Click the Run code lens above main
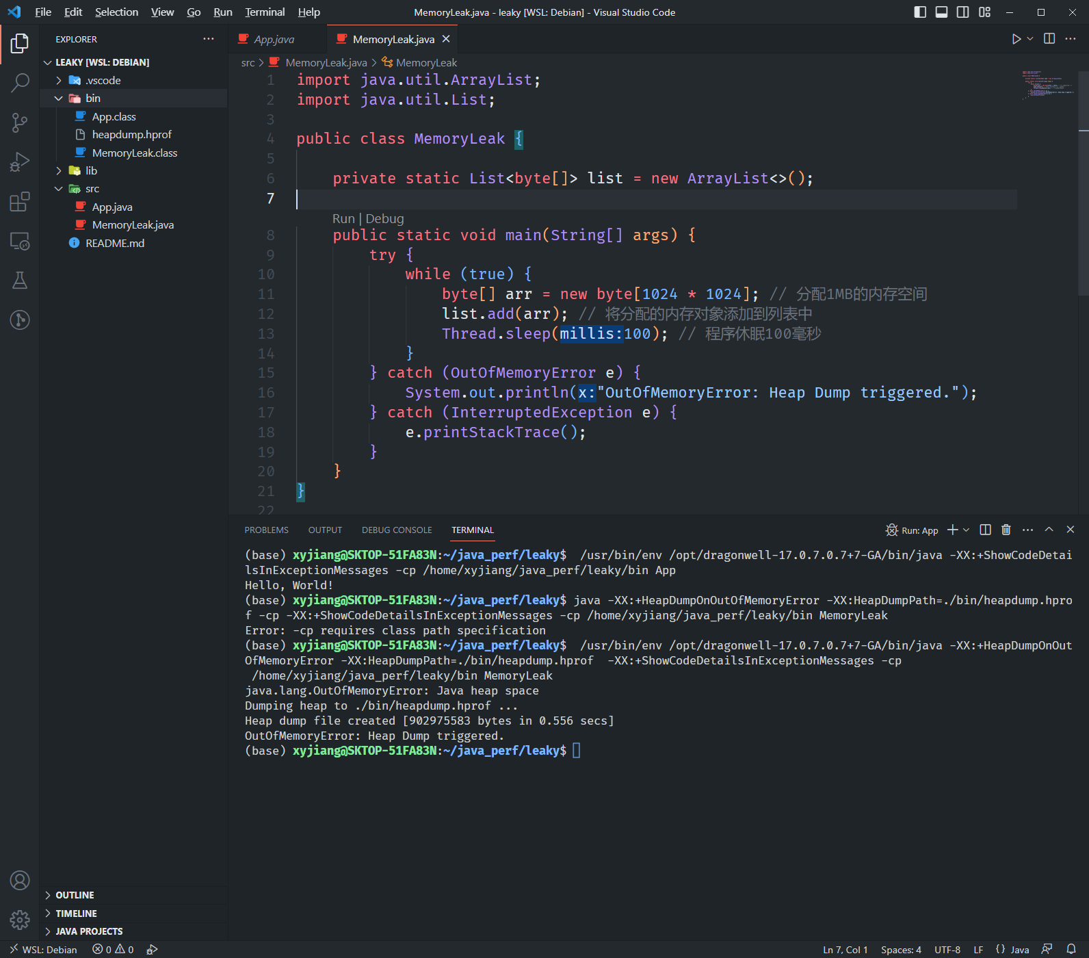Screen dimensions: 1089x958 tap(343, 218)
